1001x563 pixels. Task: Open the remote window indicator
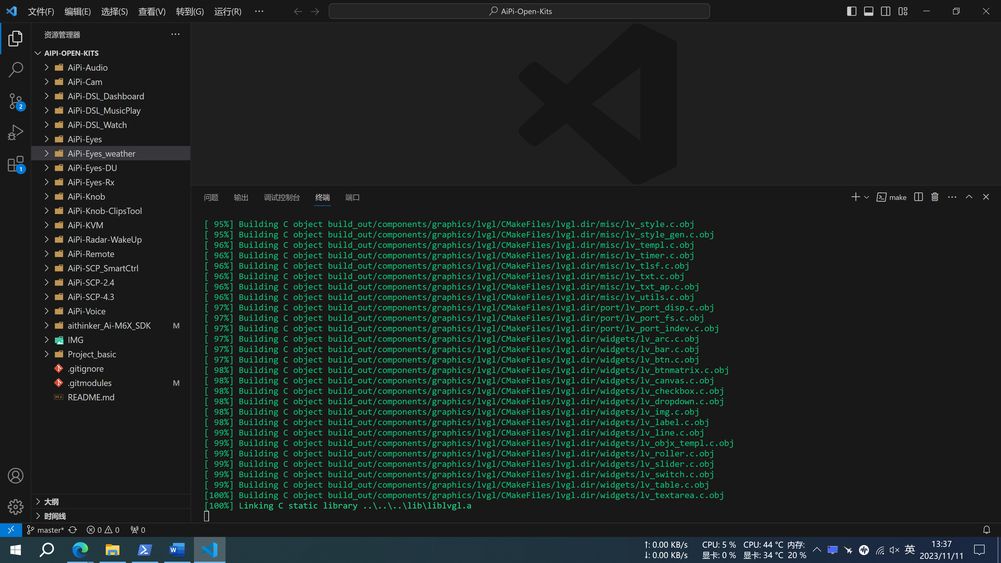click(11, 530)
